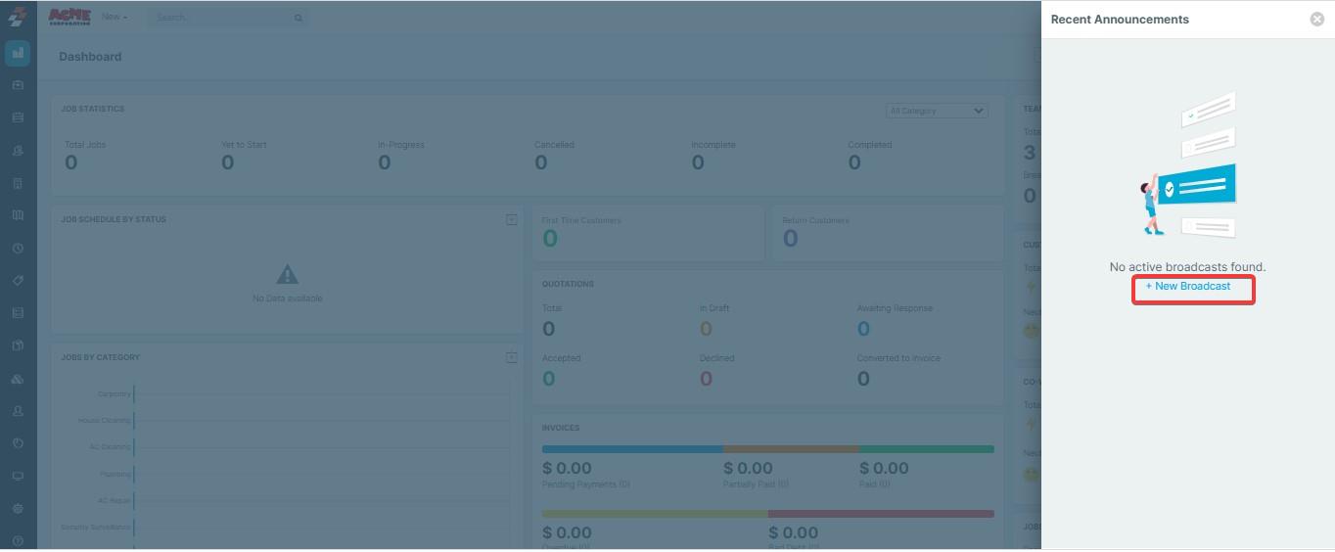Open the help question mark icon
This screenshot has height=552, width=1335.
(18, 541)
